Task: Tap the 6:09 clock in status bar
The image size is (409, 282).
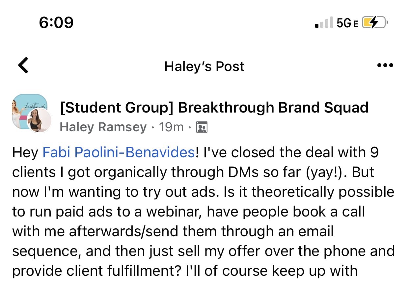Action: pos(56,23)
